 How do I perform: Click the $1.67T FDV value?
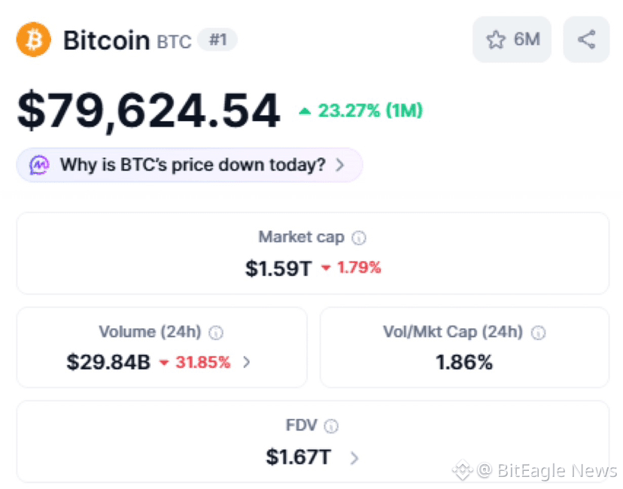click(x=299, y=457)
